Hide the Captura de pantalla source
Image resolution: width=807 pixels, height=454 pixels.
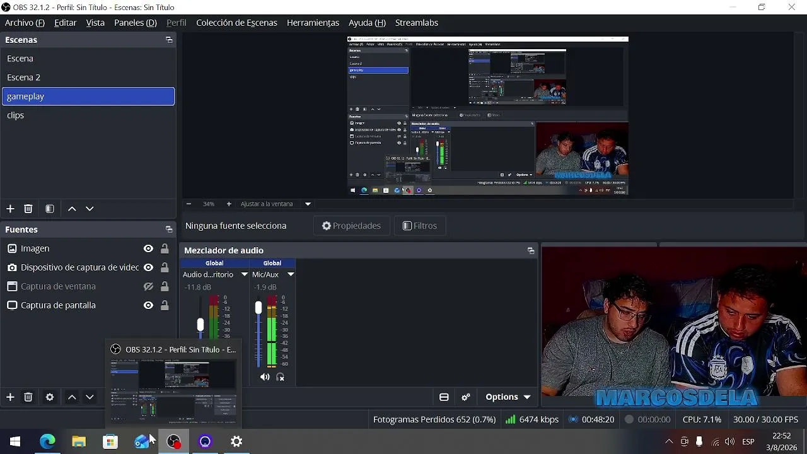pos(148,305)
